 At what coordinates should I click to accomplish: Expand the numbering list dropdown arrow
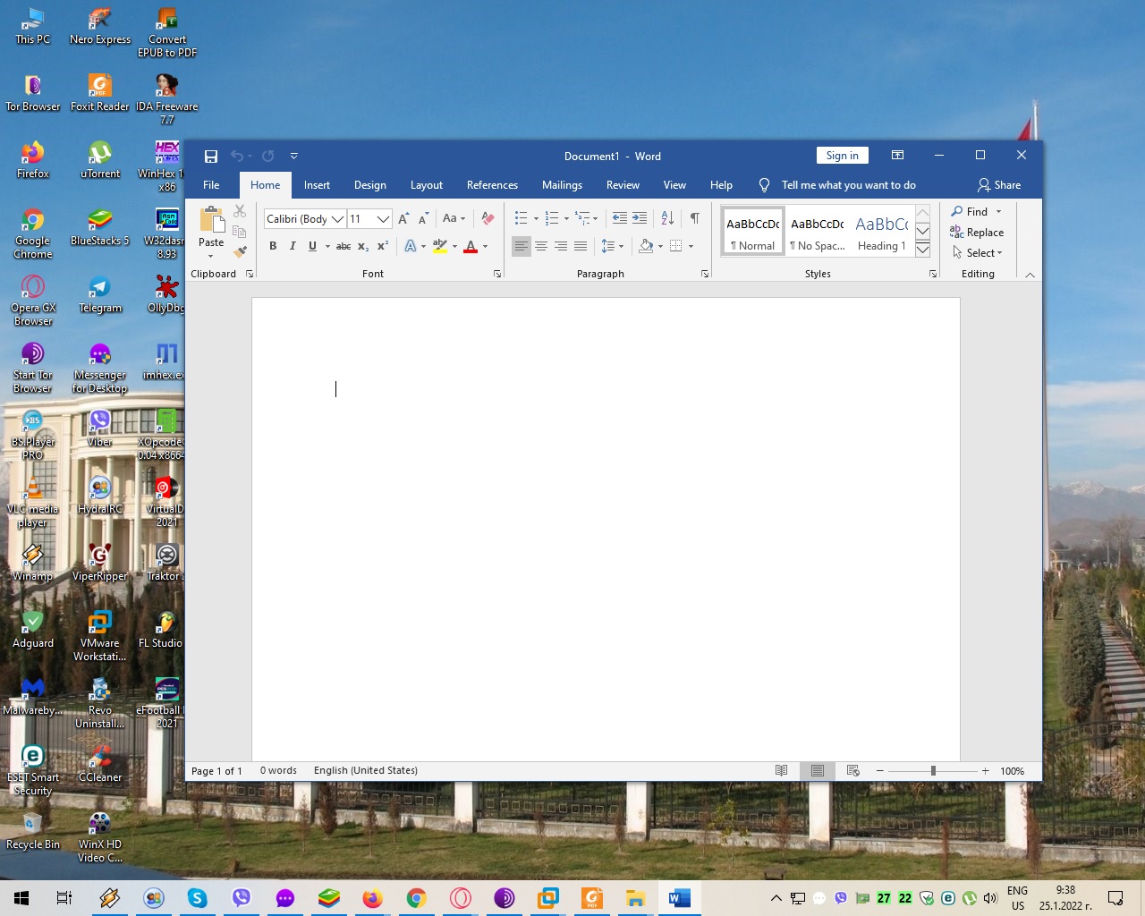click(x=566, y=219)
